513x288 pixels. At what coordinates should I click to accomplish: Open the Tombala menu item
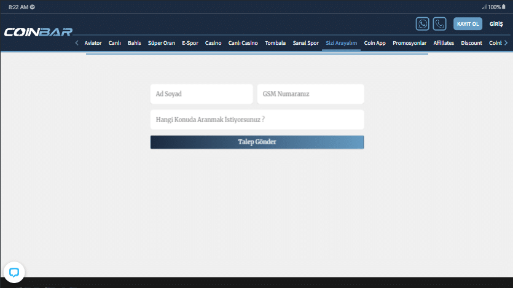tap(275, 43)
